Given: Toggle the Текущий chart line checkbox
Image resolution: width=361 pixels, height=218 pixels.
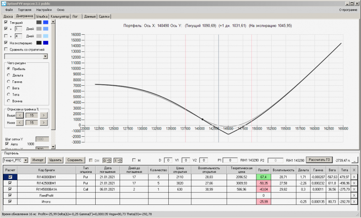Looking at the screenshot, I should [x=6, y=22].
